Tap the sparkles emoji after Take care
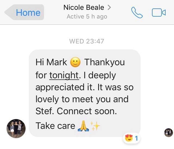174x149 pixels. tap(95, 126)
